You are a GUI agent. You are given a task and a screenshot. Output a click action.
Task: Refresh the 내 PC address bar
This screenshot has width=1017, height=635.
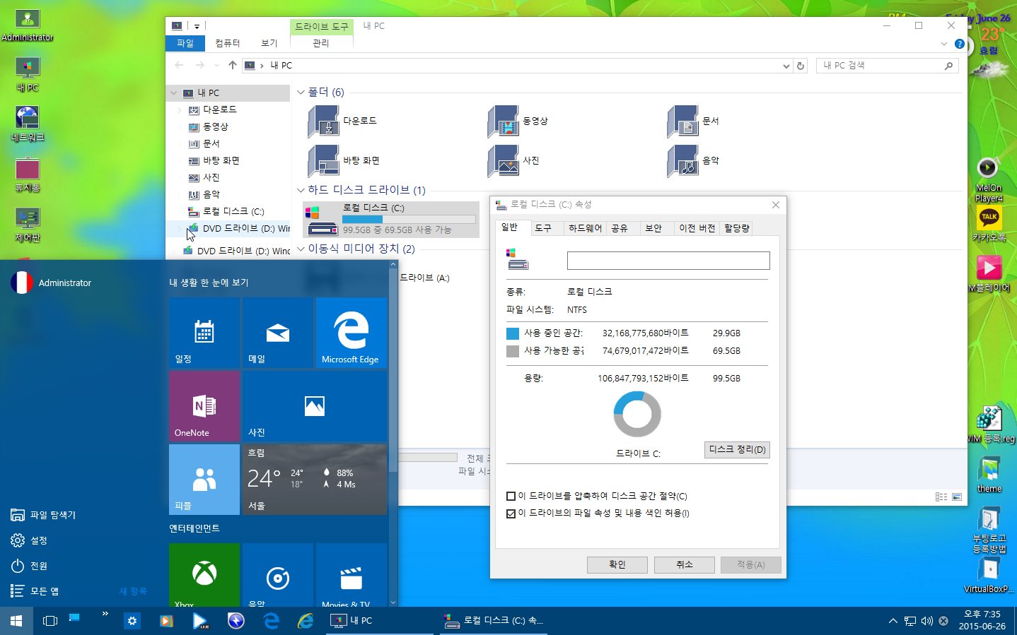[x=801, y=66]
